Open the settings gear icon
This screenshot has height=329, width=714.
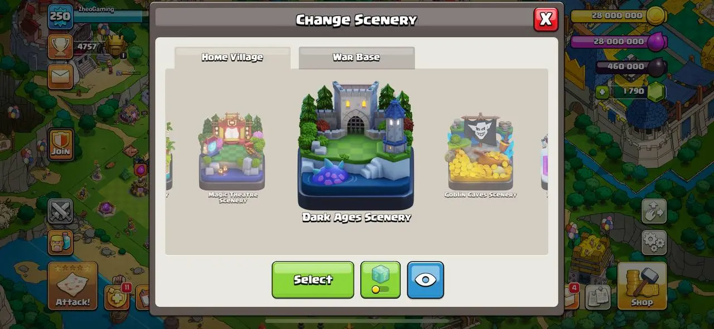click(x=654, y=242)
